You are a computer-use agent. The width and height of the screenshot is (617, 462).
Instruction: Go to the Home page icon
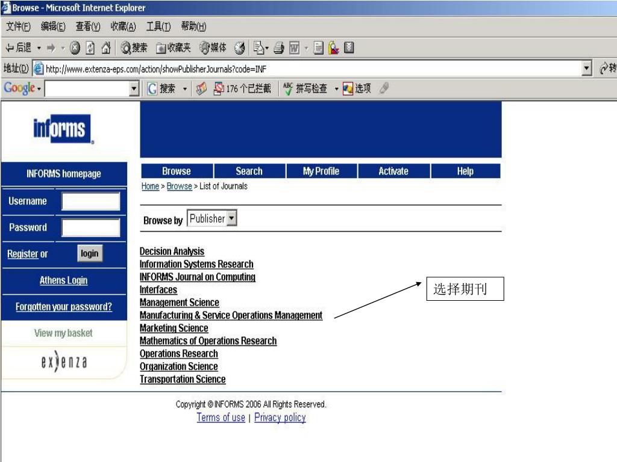pyautogui.click(x=106, y=48)
